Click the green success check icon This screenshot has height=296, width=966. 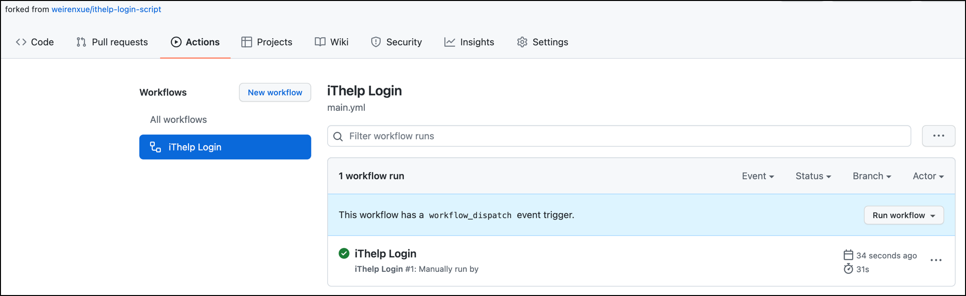344,254
